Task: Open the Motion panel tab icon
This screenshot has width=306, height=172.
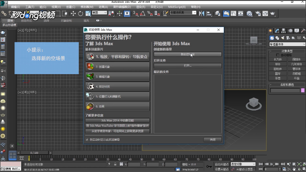Action: 290,31
